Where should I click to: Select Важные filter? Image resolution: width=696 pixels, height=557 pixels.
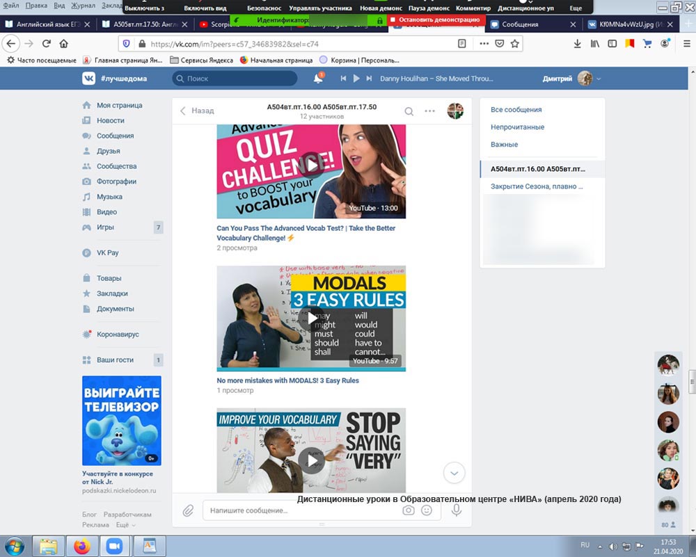coord(504,145)
